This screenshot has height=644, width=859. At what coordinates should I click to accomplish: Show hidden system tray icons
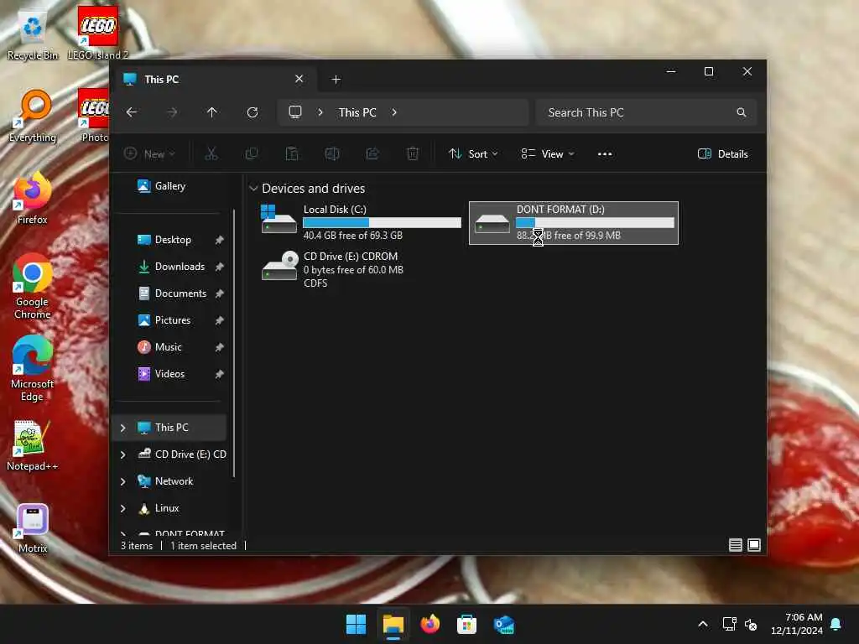click(x=703, y=624)
